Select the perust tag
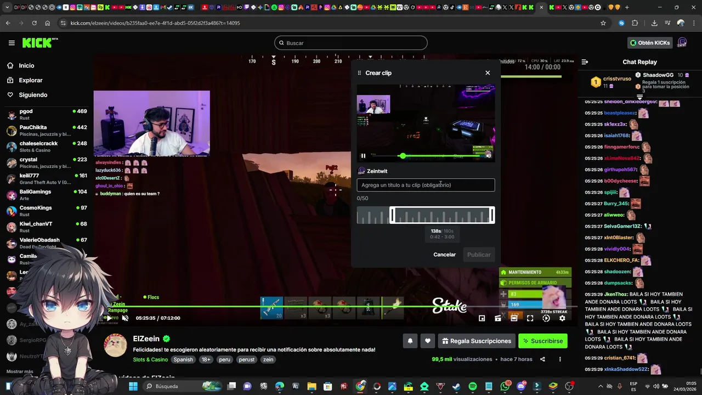The image size is (702, 395). point(247,359)
